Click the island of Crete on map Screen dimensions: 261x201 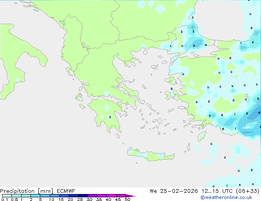(x=151, y=155)
